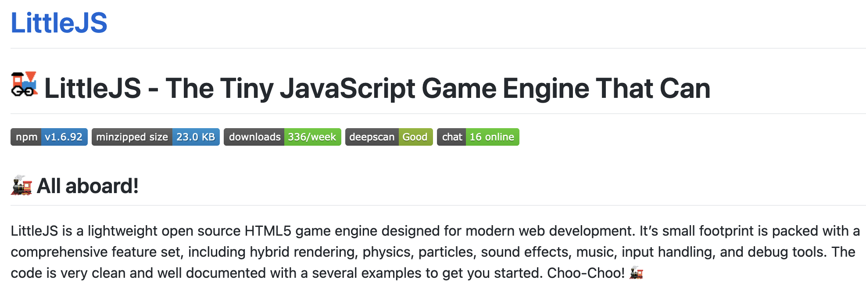Select the 'Good' deepscan status

point(415,137)
